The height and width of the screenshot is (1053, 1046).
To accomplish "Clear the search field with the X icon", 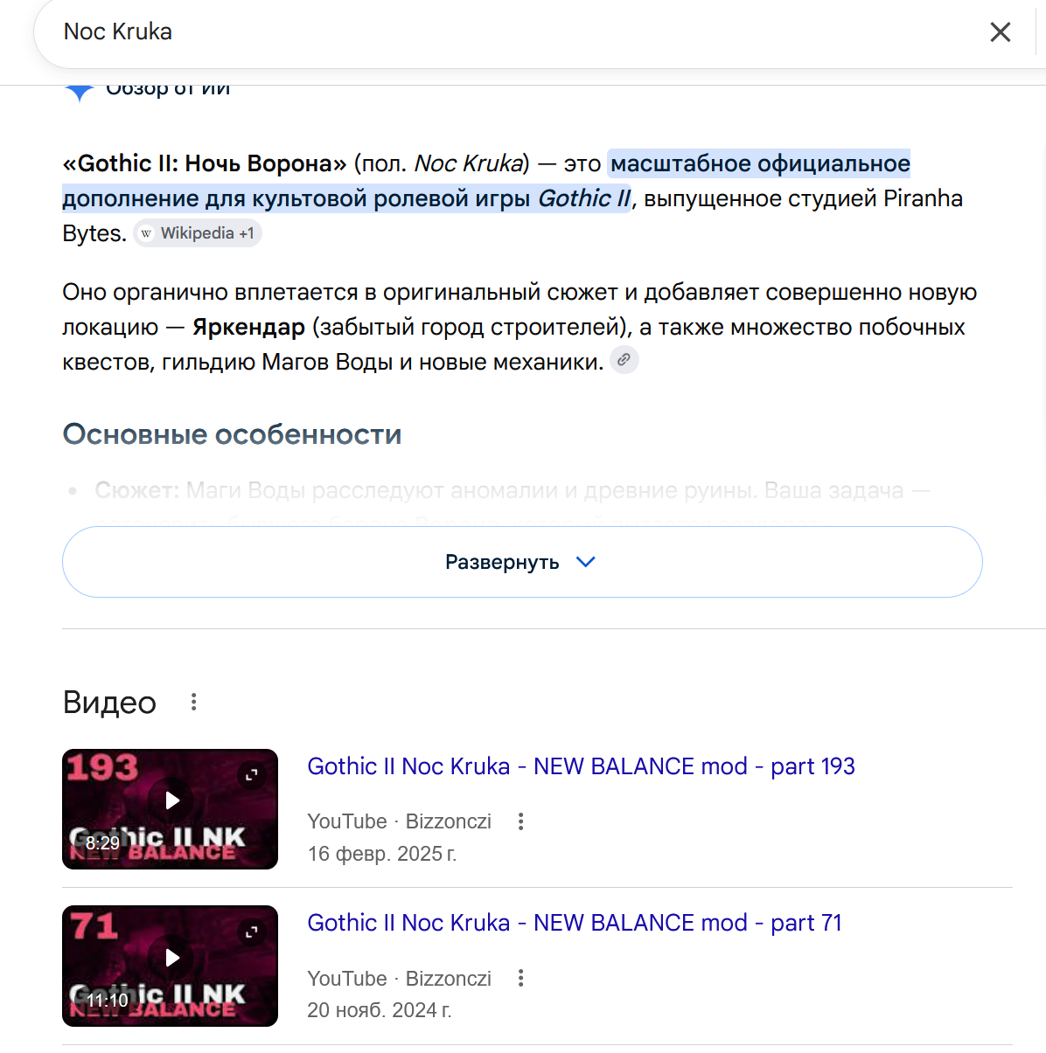I will click(x=1000, y=32).
